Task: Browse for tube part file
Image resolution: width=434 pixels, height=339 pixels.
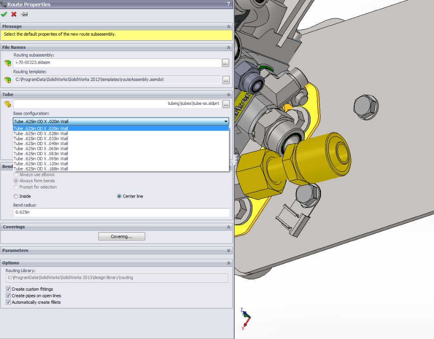Action: point(226,104)
